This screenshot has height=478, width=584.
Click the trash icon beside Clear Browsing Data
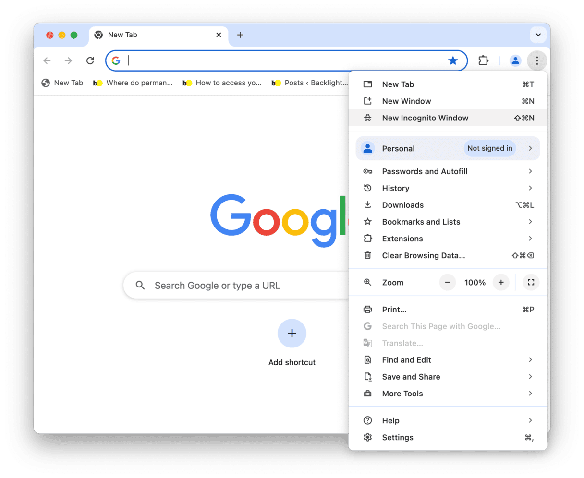367,255
